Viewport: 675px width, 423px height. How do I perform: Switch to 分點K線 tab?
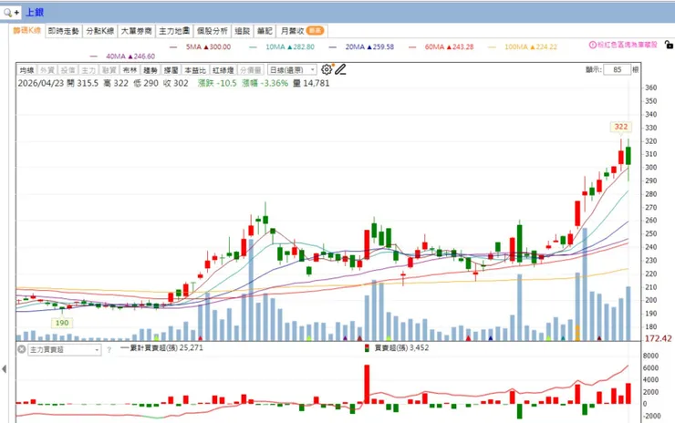click(99, 31)
